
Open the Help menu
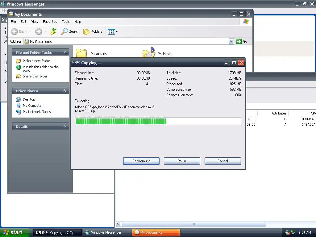pyautogui.click(x=77, y=22)
